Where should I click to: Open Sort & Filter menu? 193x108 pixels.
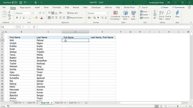(161, 15)
